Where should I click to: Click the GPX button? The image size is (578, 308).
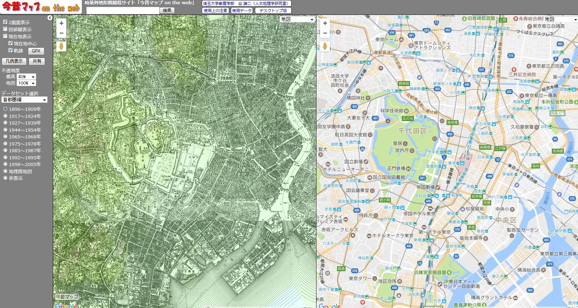click(x=36, y=51)
